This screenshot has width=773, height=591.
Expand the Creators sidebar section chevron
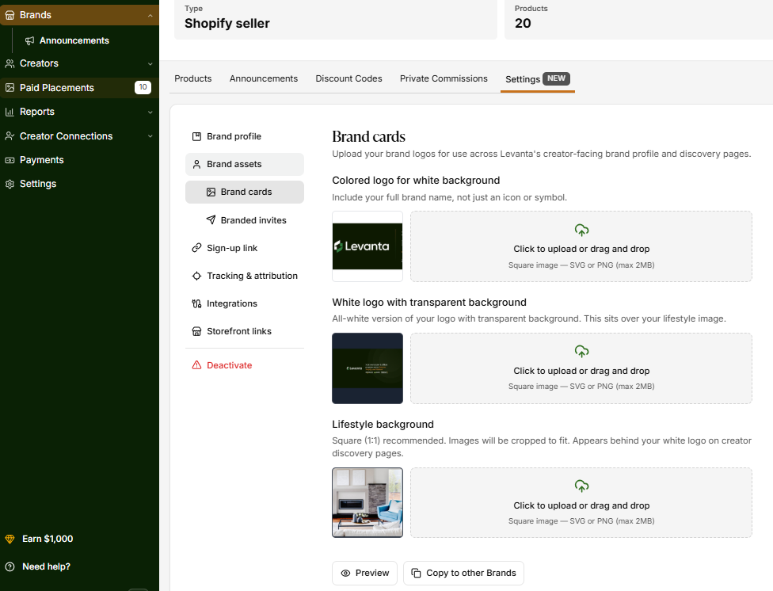(150, 63)
